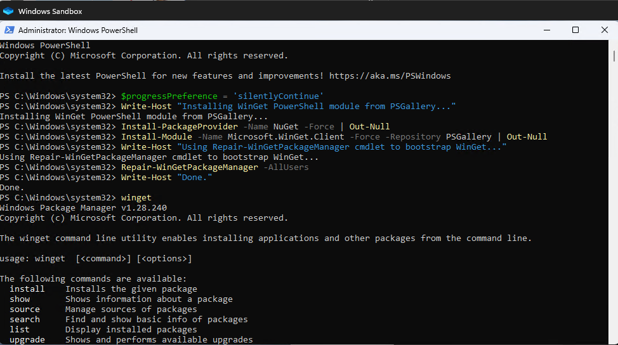
Task: Click the 'NuGet' provider name
Action: tap(286, 126)
